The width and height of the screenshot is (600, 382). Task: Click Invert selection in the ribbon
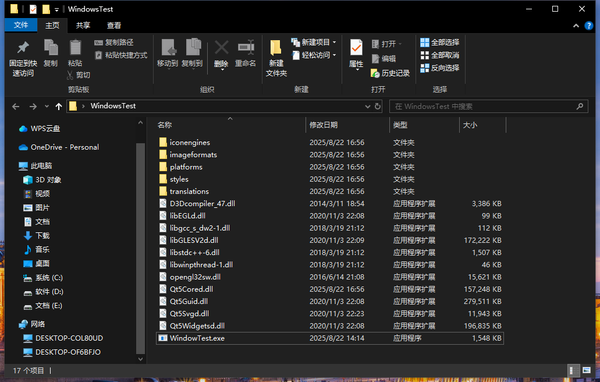[439, 68]
